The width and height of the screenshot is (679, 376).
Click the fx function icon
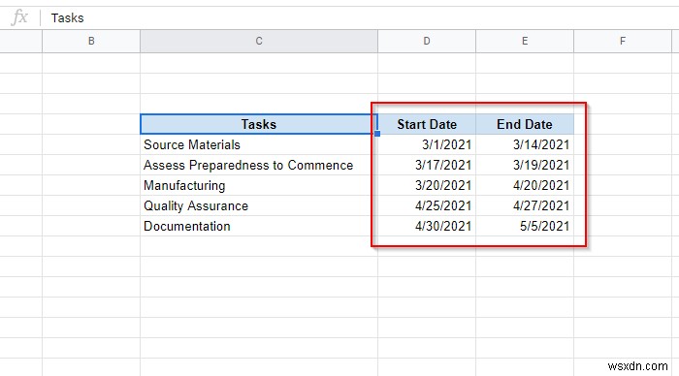19,17
